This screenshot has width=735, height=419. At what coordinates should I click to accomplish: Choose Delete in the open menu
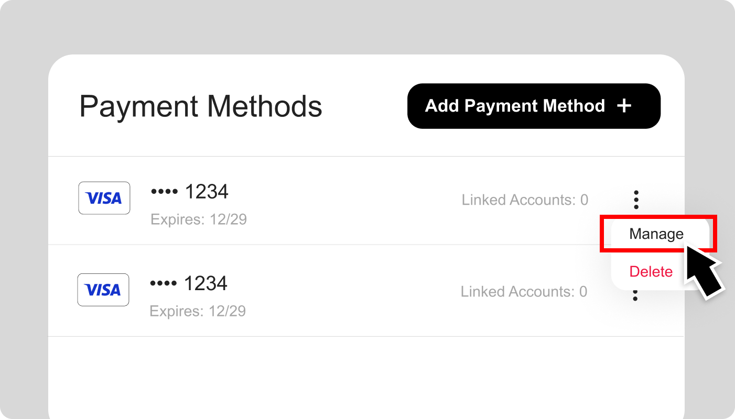pyautogui.click(x=651, y=271)
